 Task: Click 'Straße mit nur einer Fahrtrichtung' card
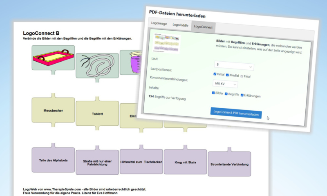click(96, 163)
